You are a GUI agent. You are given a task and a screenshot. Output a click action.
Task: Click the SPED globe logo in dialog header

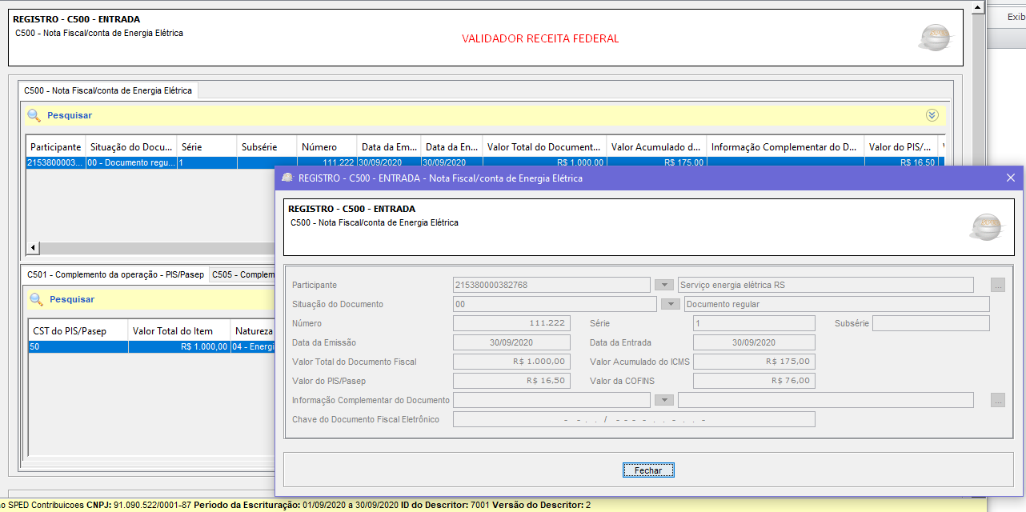click(985, 227)
